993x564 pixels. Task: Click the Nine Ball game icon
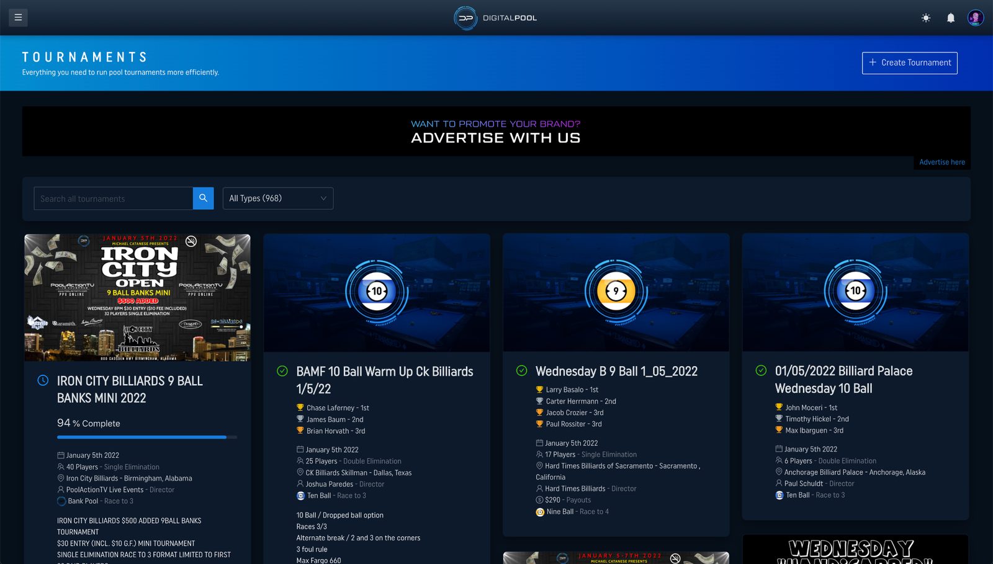click(x=540, y=512)
